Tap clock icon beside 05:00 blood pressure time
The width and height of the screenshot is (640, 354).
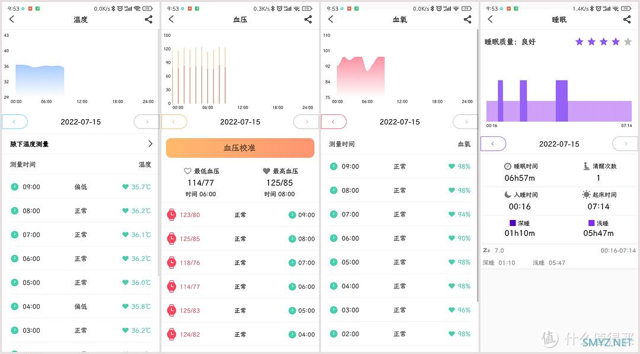292,311
